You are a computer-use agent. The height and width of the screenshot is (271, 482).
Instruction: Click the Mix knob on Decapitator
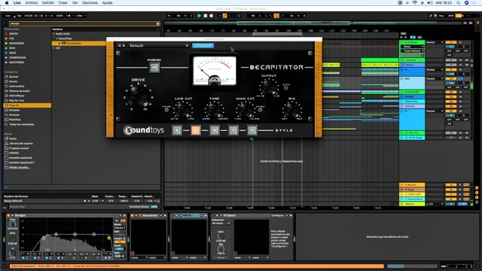click(292, 108)
